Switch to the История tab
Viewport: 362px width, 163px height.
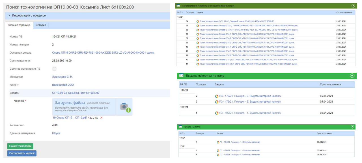click(41, 25)
